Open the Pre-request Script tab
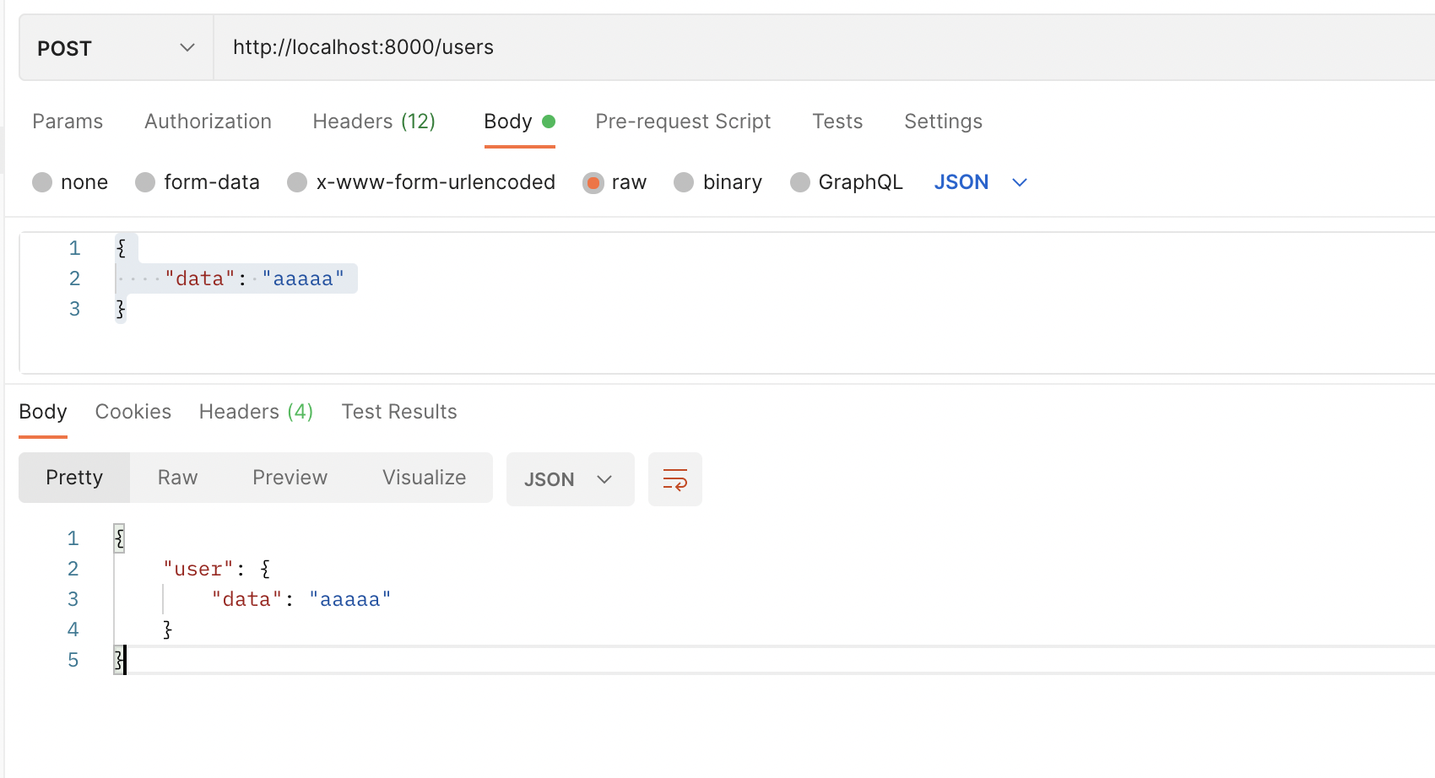This screenshot has height=778, width=1435. (683, 122)
